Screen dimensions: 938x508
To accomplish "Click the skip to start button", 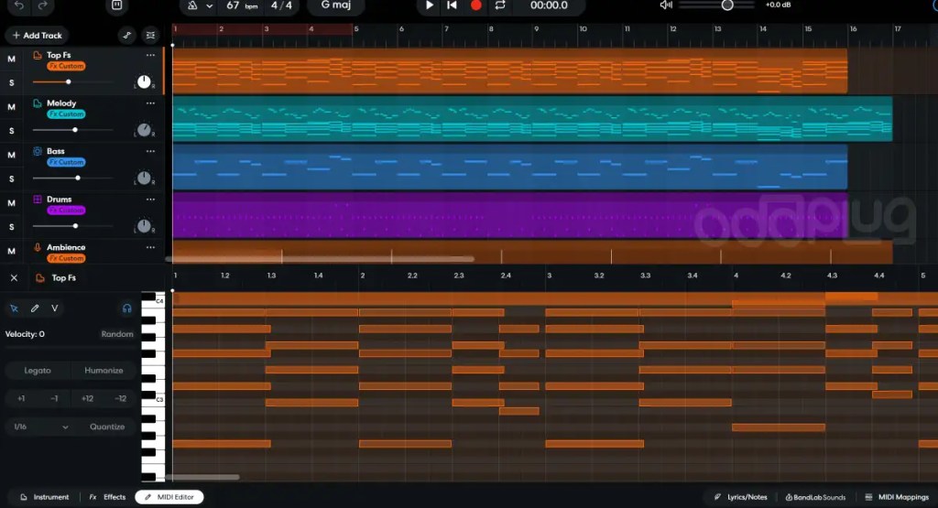I will tap(453, 5).
